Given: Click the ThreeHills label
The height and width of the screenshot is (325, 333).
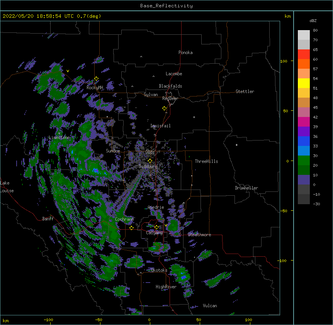Looking at the screenshot, I should coord(206,161).
